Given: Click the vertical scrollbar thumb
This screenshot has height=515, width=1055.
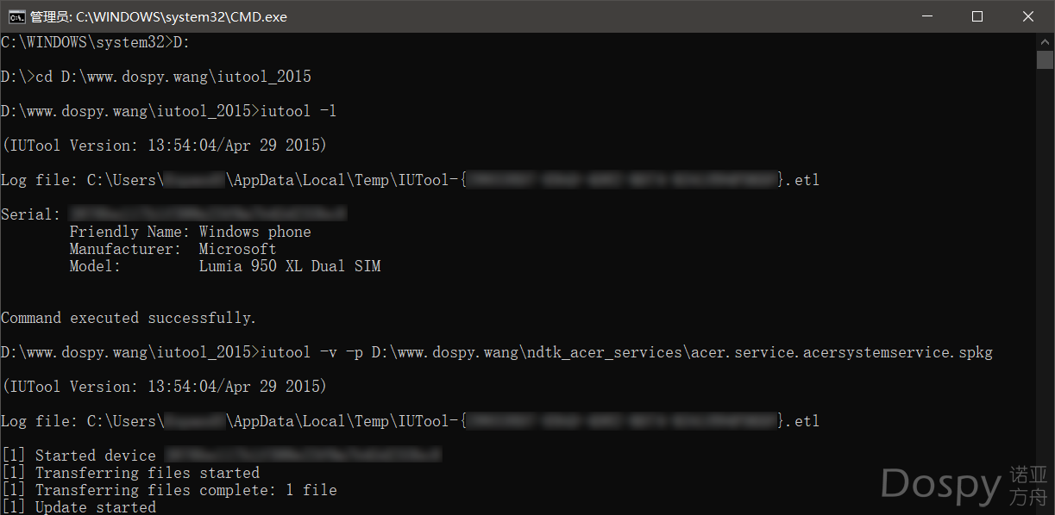Looking at the screenshot, I should [x=1045, y=59].
